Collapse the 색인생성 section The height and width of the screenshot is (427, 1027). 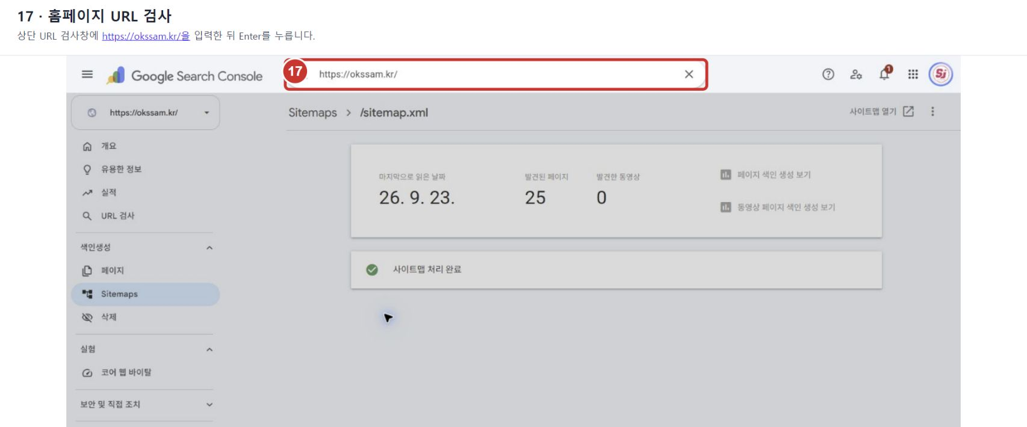tap(209, 248)
